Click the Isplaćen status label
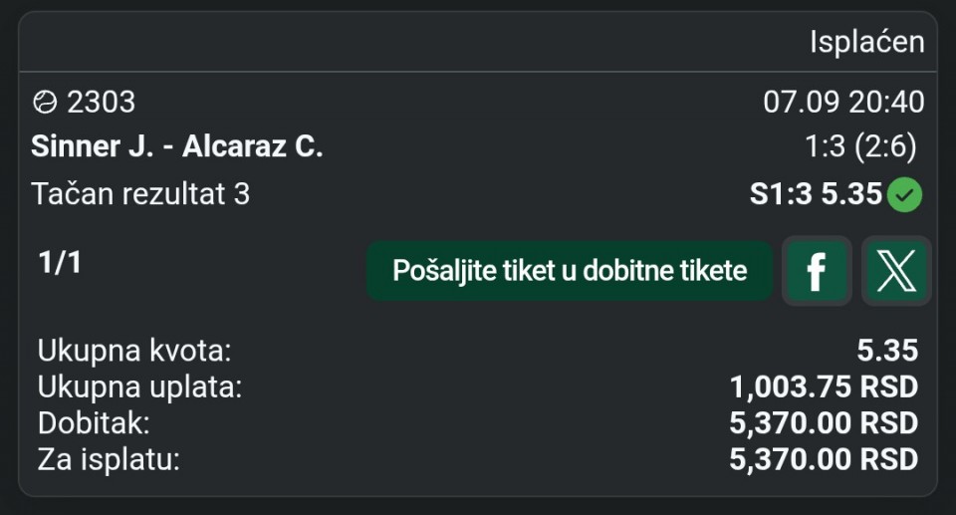 coord(867,42)
